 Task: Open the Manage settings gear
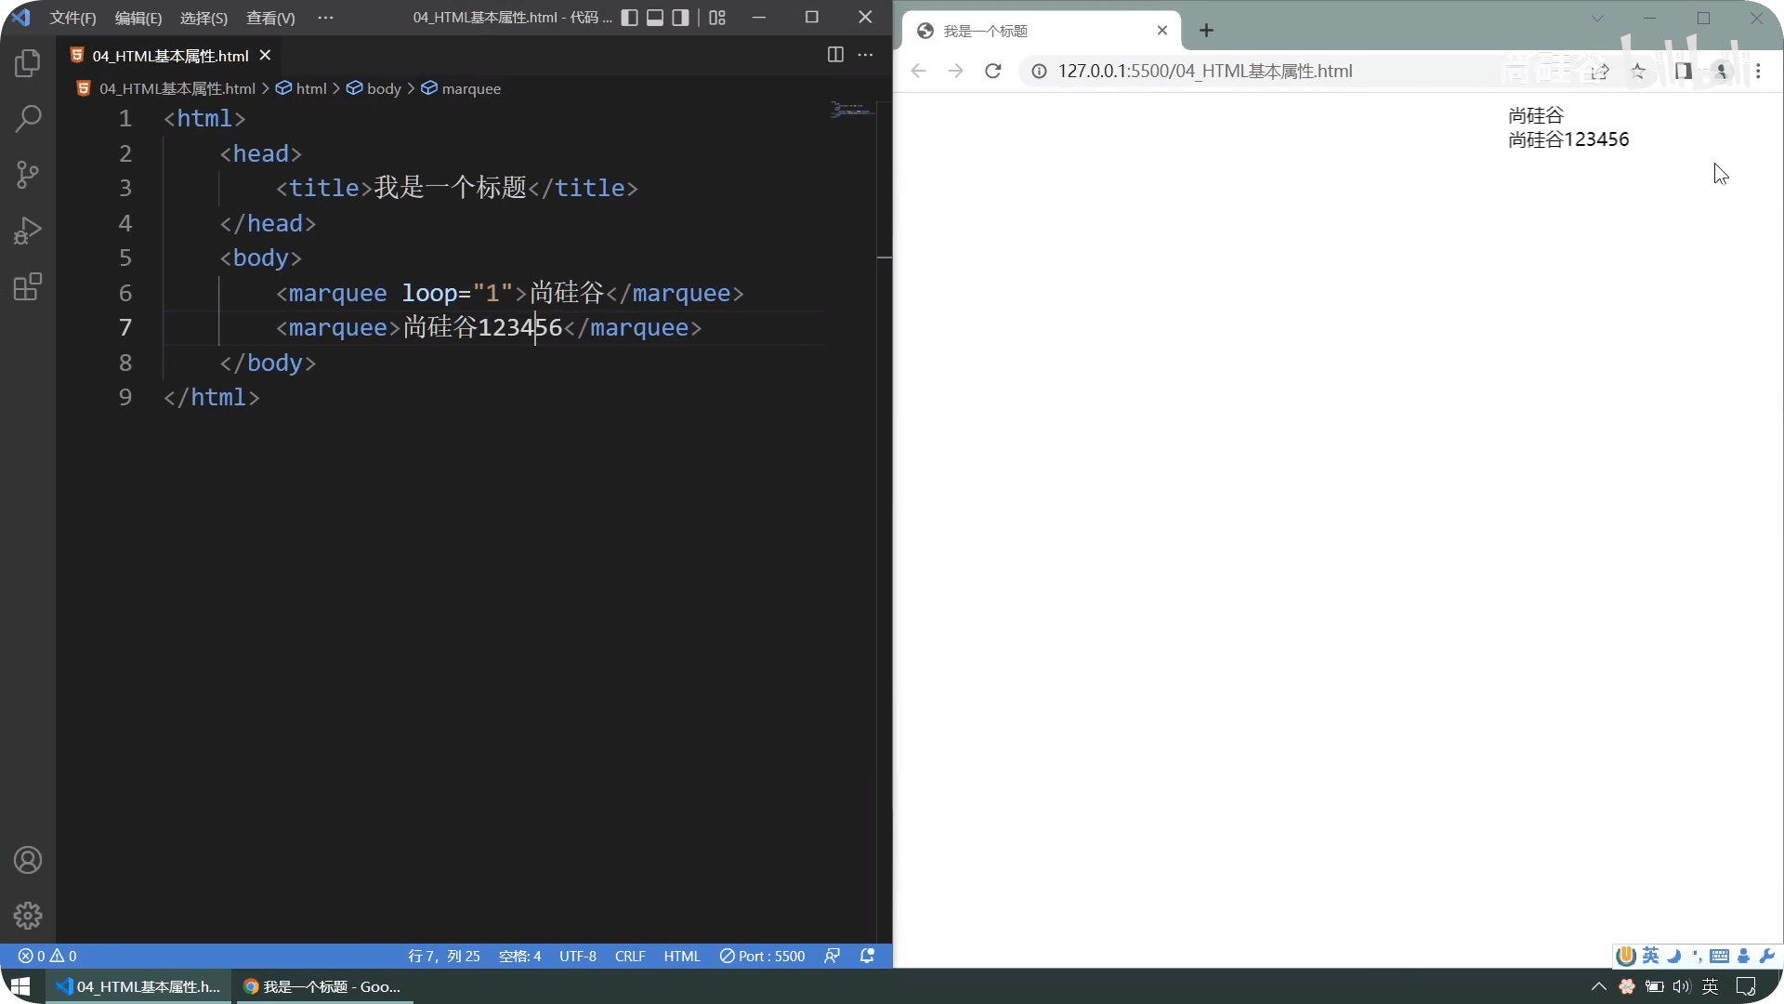pyautogui.click(x=28, y=916)
